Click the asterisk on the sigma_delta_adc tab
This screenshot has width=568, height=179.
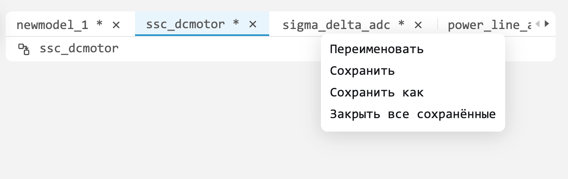coord(401,24)
